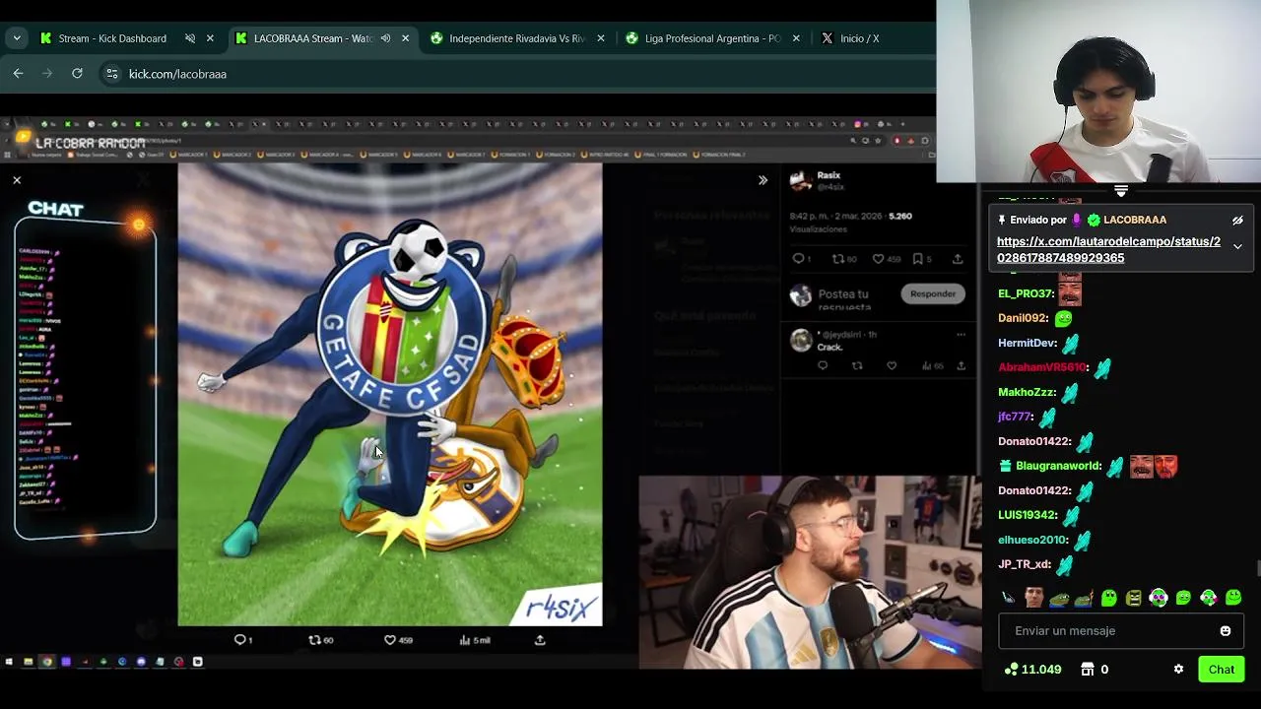Reply icon in Rasix tweet action row
1261x709 pixels.
[x=799, y=259]
